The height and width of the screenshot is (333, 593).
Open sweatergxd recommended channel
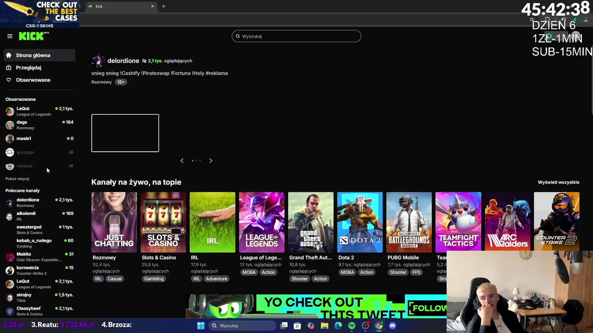click(x=39, y=229)
